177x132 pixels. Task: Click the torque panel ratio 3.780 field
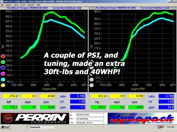(78, 96)
